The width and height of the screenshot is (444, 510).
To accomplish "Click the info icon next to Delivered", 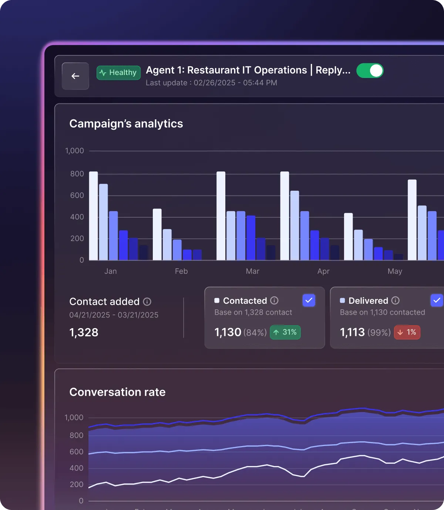I will pyautogui.click(x=396, y=300).
